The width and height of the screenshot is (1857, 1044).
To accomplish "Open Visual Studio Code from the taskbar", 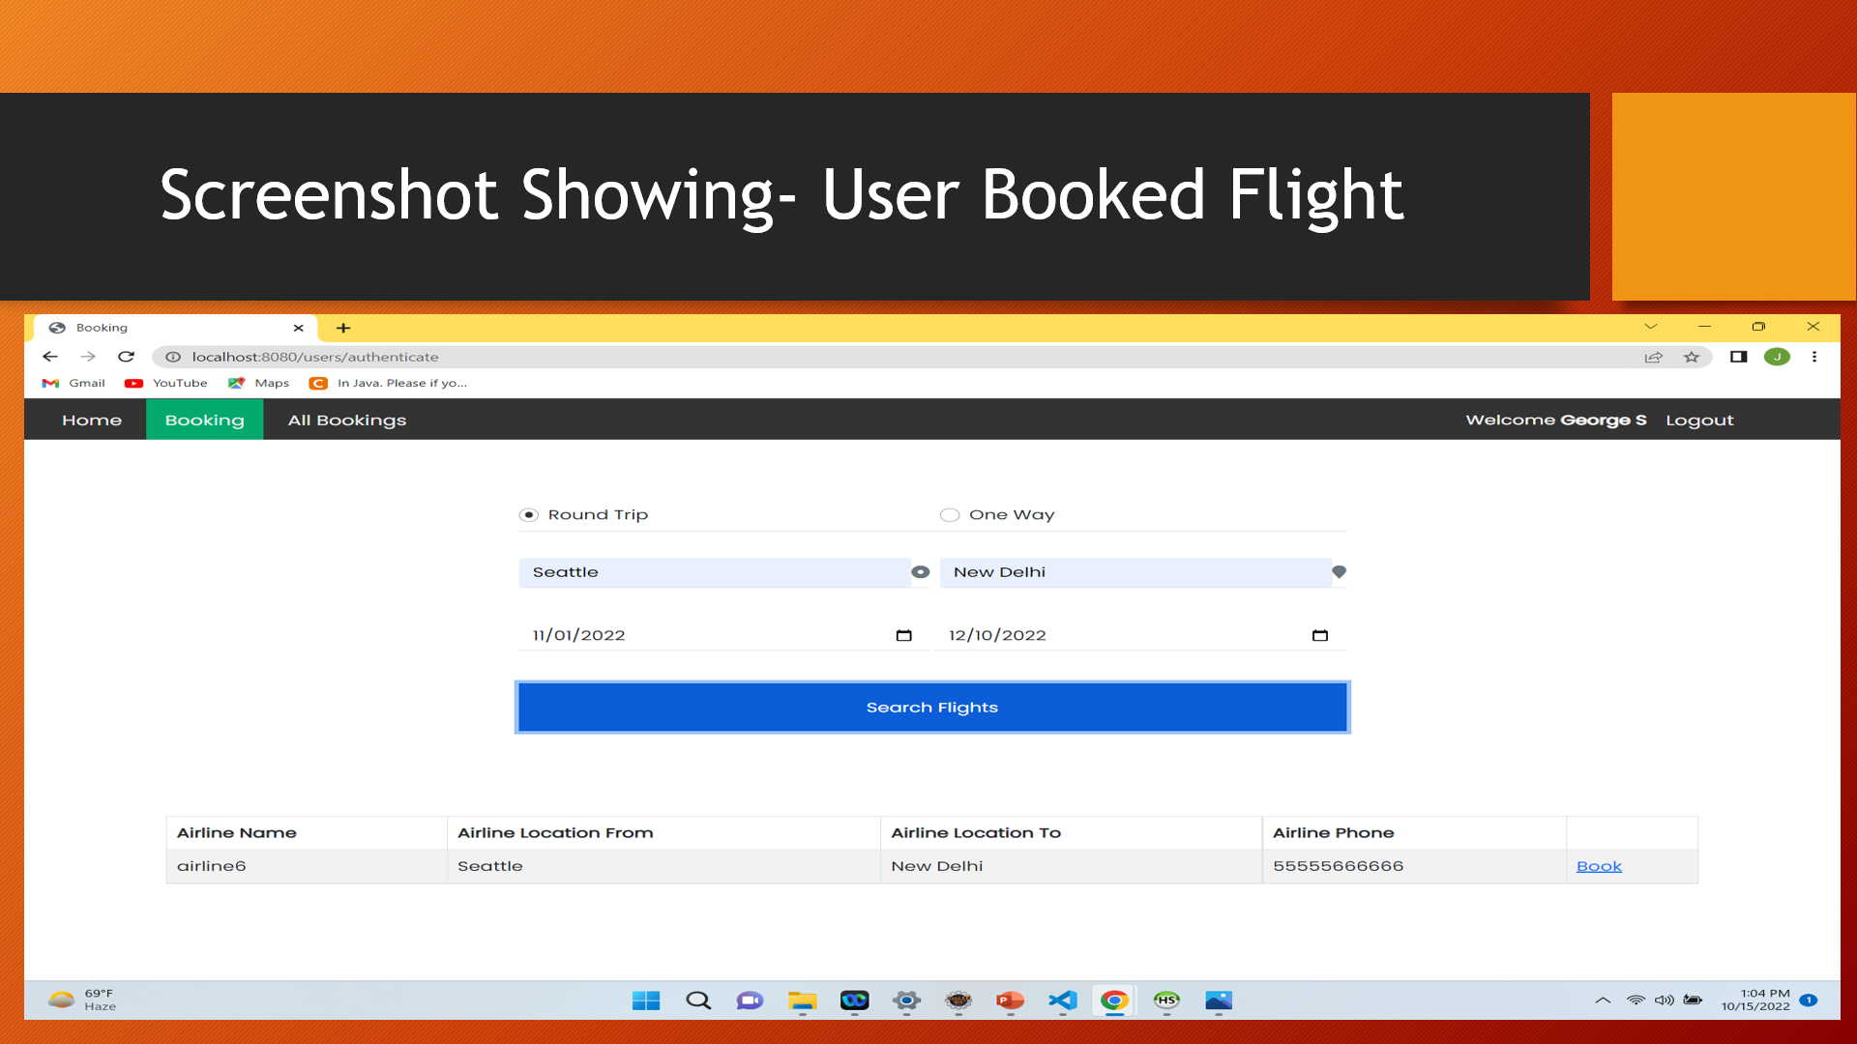I will [x=1062, y=1000].
